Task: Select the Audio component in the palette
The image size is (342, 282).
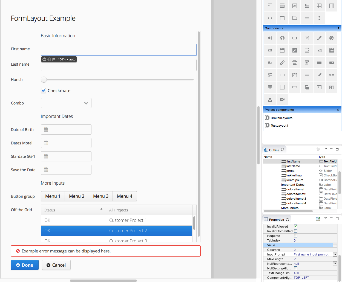Action: (x=270, y=38)
